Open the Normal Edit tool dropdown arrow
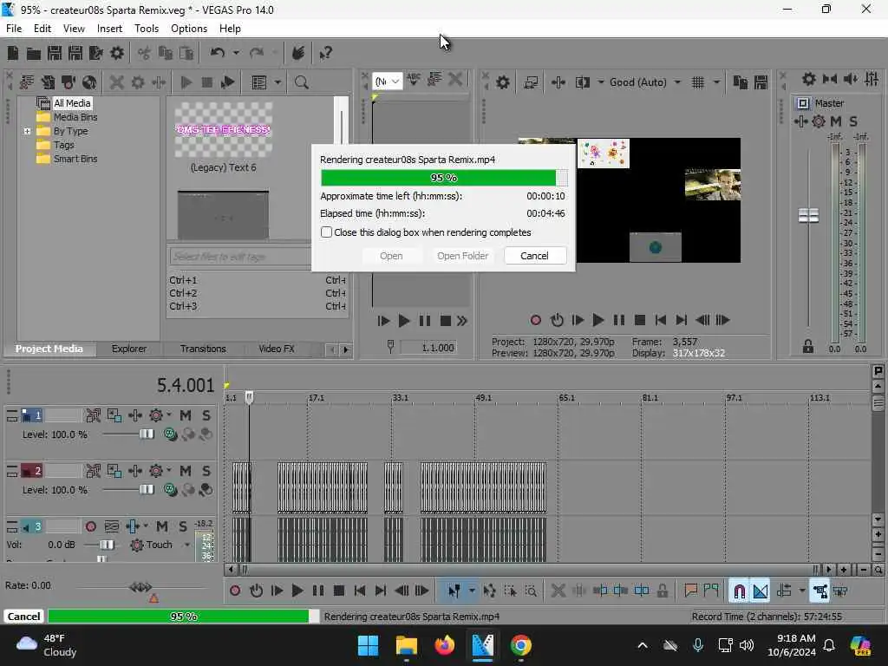Viewport: 888px width, 666px height. coord(471,591)
